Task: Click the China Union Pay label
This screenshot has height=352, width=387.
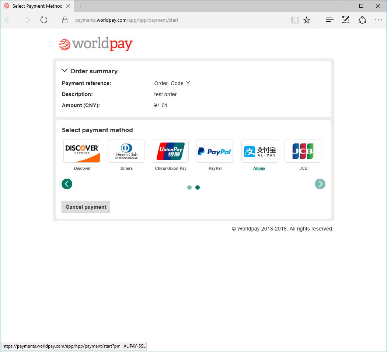Action: [171, 168]
